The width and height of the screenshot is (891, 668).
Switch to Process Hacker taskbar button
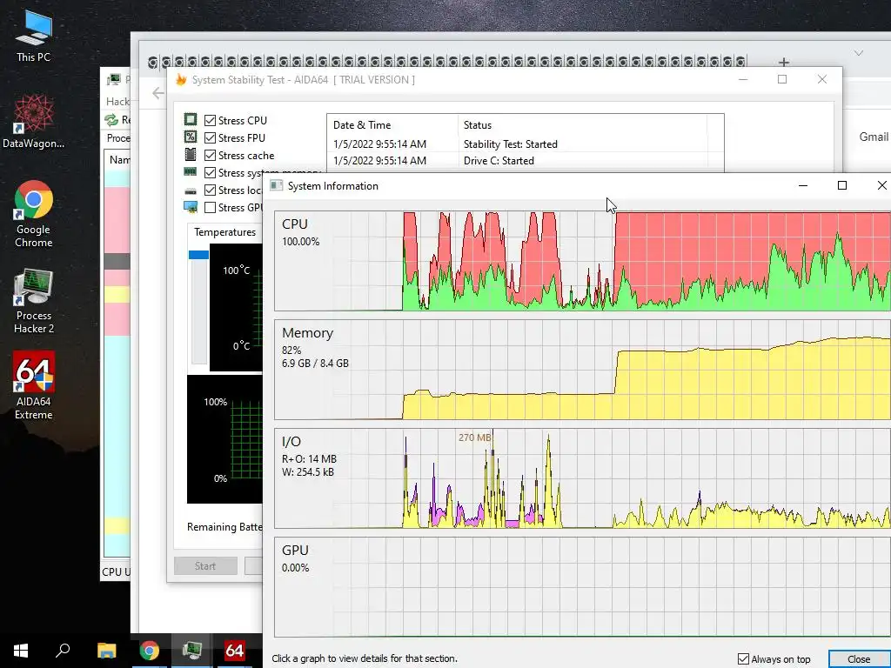click(192, 651)
